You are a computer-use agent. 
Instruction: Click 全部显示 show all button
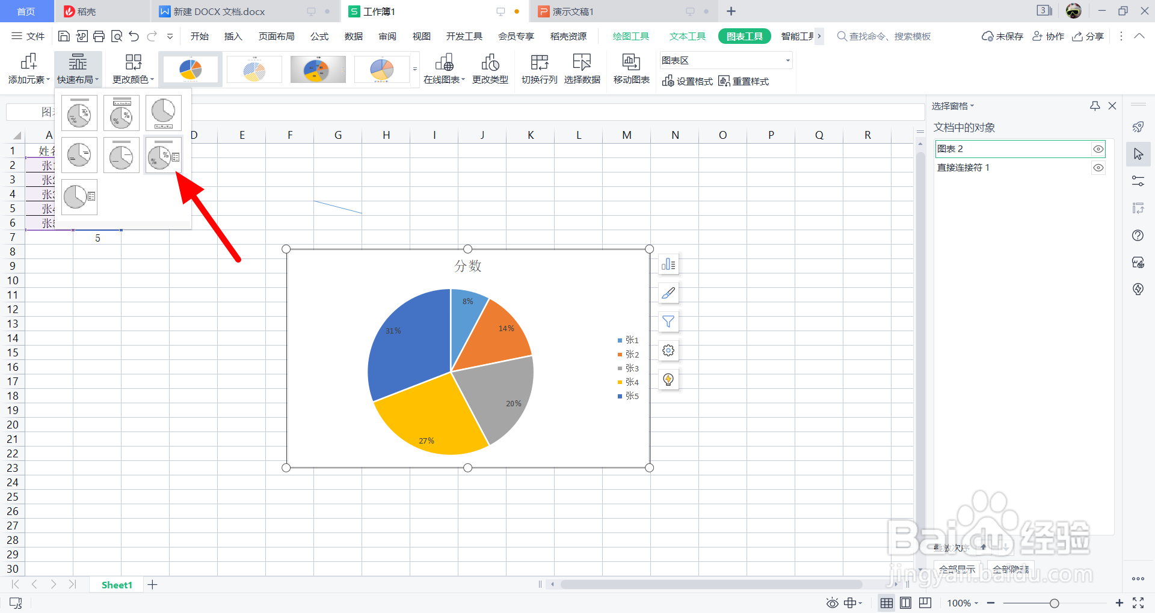pyautogui.click(x=957, y=569)
